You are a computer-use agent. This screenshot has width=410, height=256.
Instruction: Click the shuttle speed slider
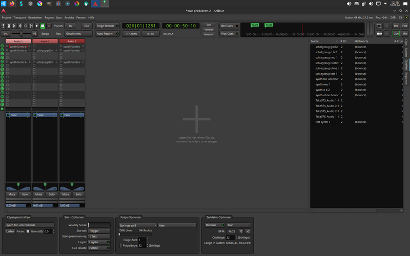[x=21, y=34]
